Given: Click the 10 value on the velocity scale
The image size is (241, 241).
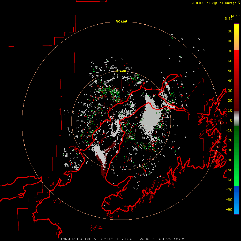Looking at the screenshot, I should (x=230, y=111).
